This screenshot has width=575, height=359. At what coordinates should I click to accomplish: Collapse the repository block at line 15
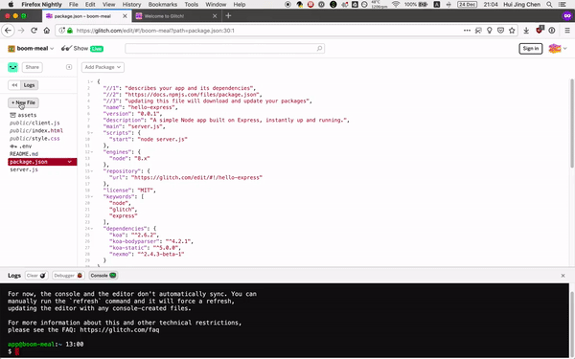click(x=92, y=171)
